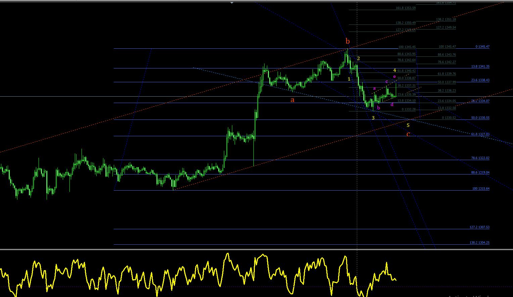Select the Fibonacci level 100 1315.64 label
513x297 pixels.
pyautogui.click(x=481, y=189)
